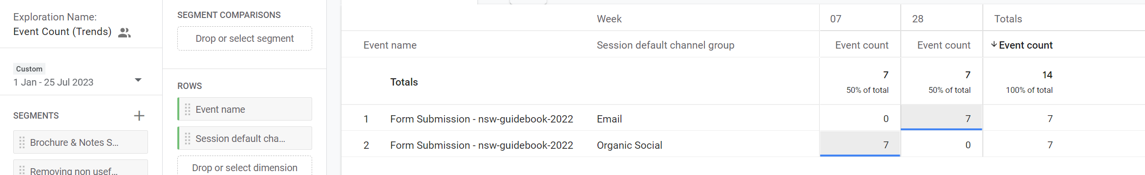The height and width of the screenshot is (175, 1145).
Task: Click Drop or select dimension box
Action: coord(245,166)
